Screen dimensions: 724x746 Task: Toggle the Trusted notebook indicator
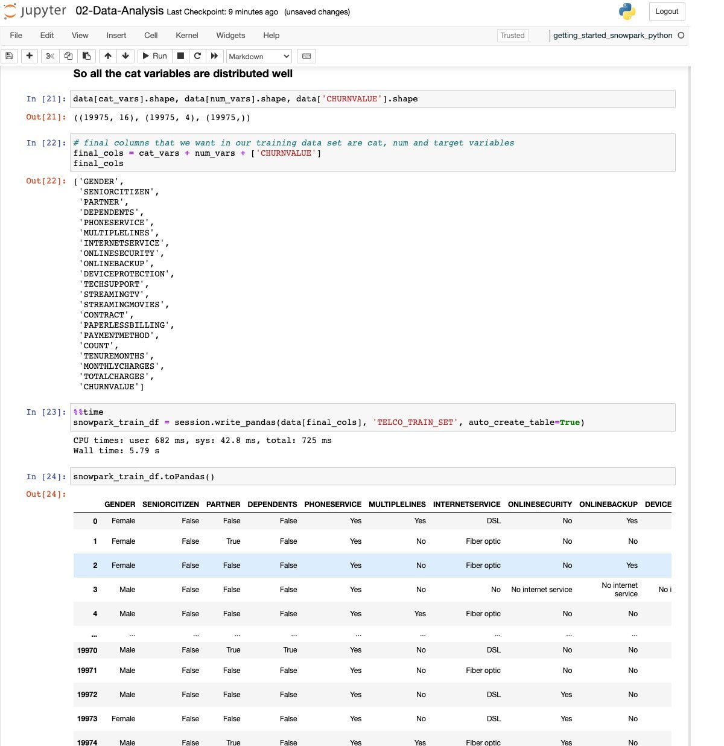coord(512,36)
